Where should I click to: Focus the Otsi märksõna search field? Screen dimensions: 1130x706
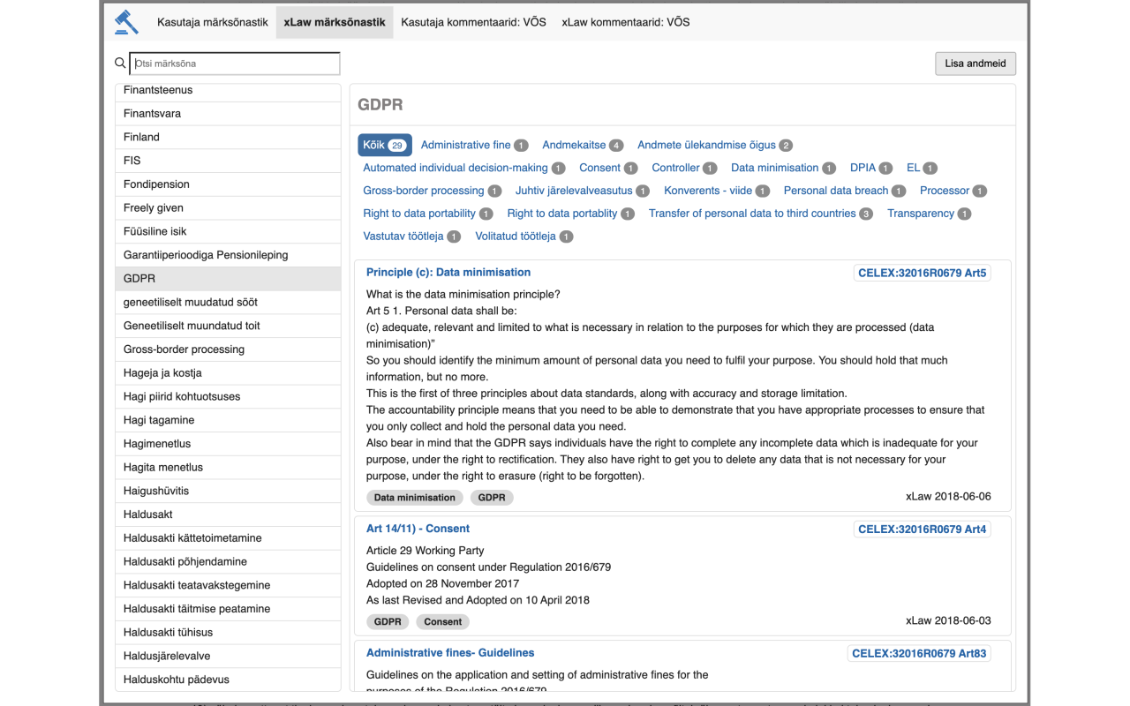tap(235, 64)
